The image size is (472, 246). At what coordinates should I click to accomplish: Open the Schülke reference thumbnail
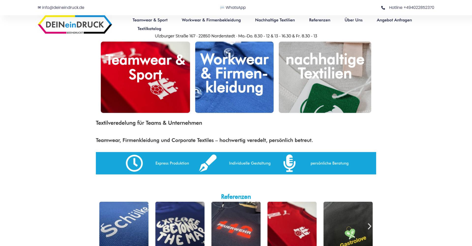coord(124,224)
